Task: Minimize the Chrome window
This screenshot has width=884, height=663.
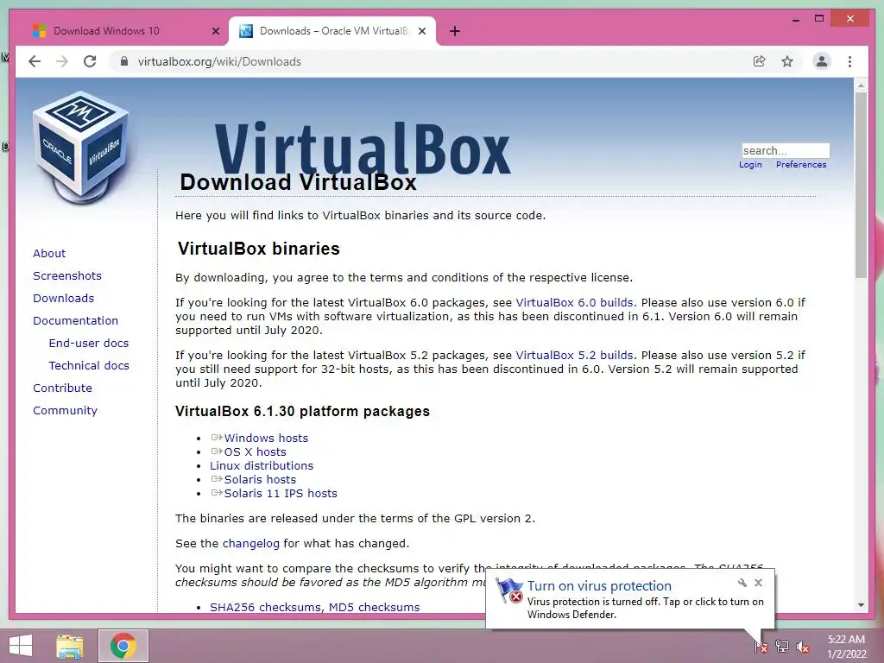Action: coord(795,19)
